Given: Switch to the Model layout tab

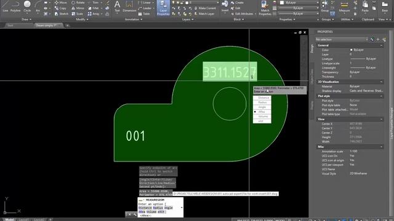Looking at the screenshot, I should [x=10, y=220].
